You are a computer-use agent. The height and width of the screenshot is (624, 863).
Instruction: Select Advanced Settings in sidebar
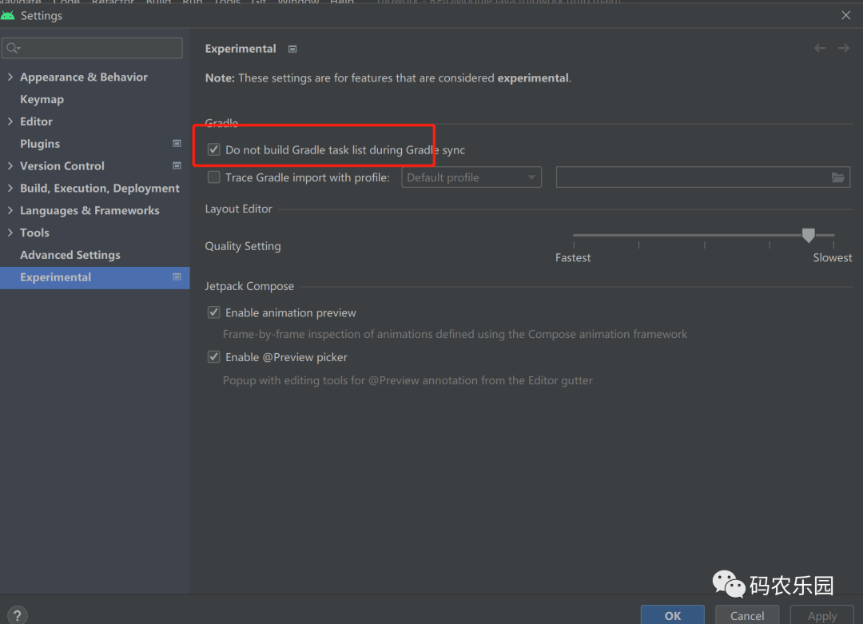(x=70, y=255)
